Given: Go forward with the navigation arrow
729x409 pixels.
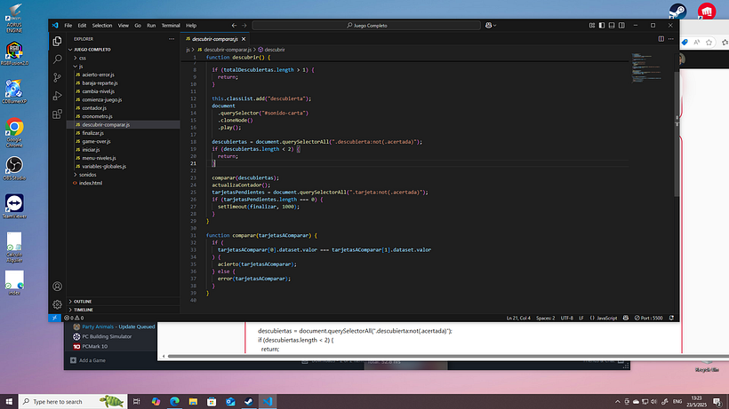Looking at the screenshot, I should point(244,26).
